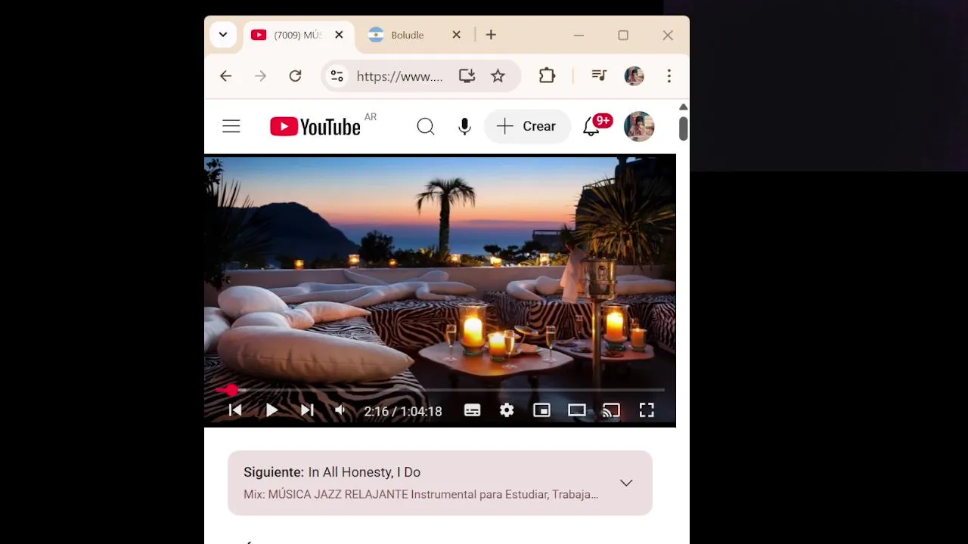Screen dimensions: 968x544
Task: Focus the URL address field
Action: click(x=400, y=76)
